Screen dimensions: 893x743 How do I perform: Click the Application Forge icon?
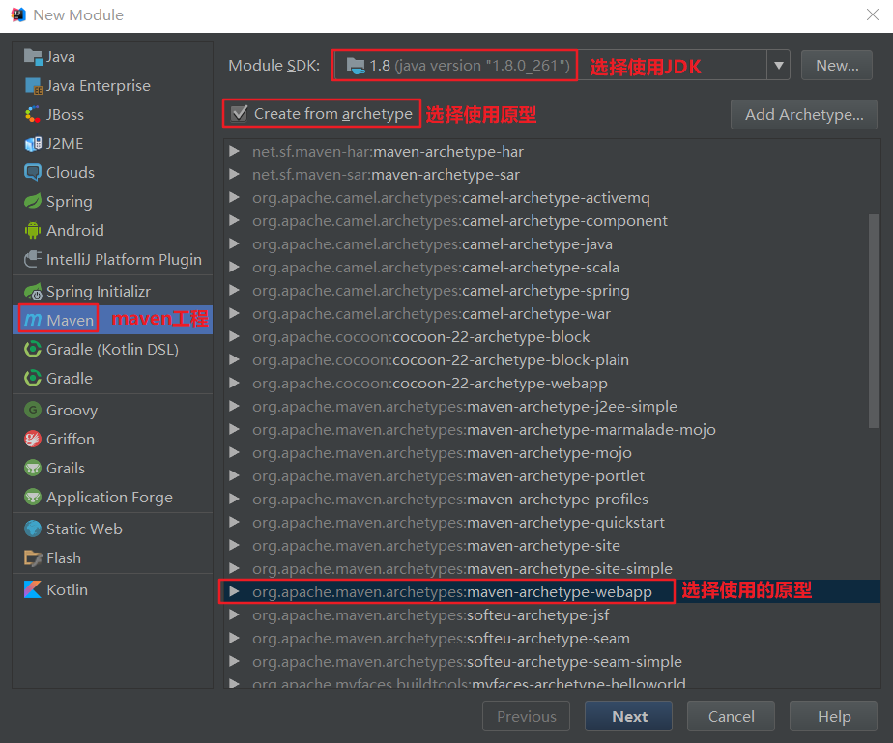[x=33, y=497]
